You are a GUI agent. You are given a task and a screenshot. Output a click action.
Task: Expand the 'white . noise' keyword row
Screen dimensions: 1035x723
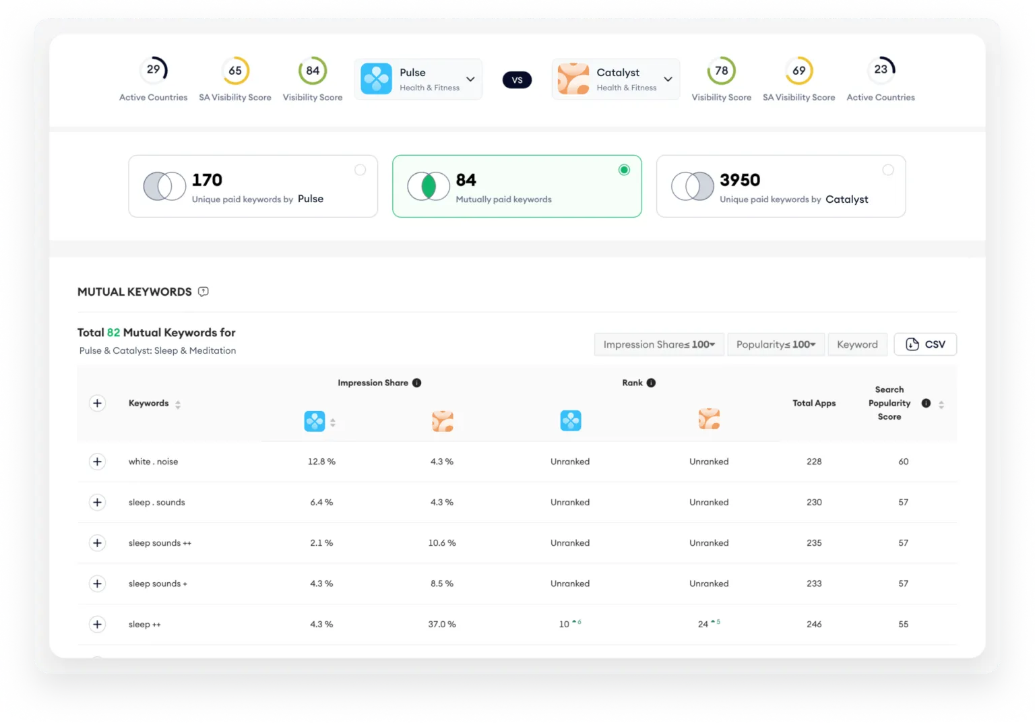click(x=98, y=462)
